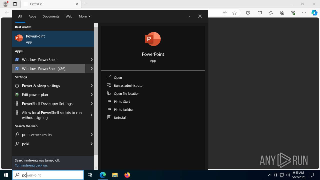Image resolution: width=320 pixels, height=180 pixels.
Task: Expand Power & sleep settings arrow
Action: 91,85
